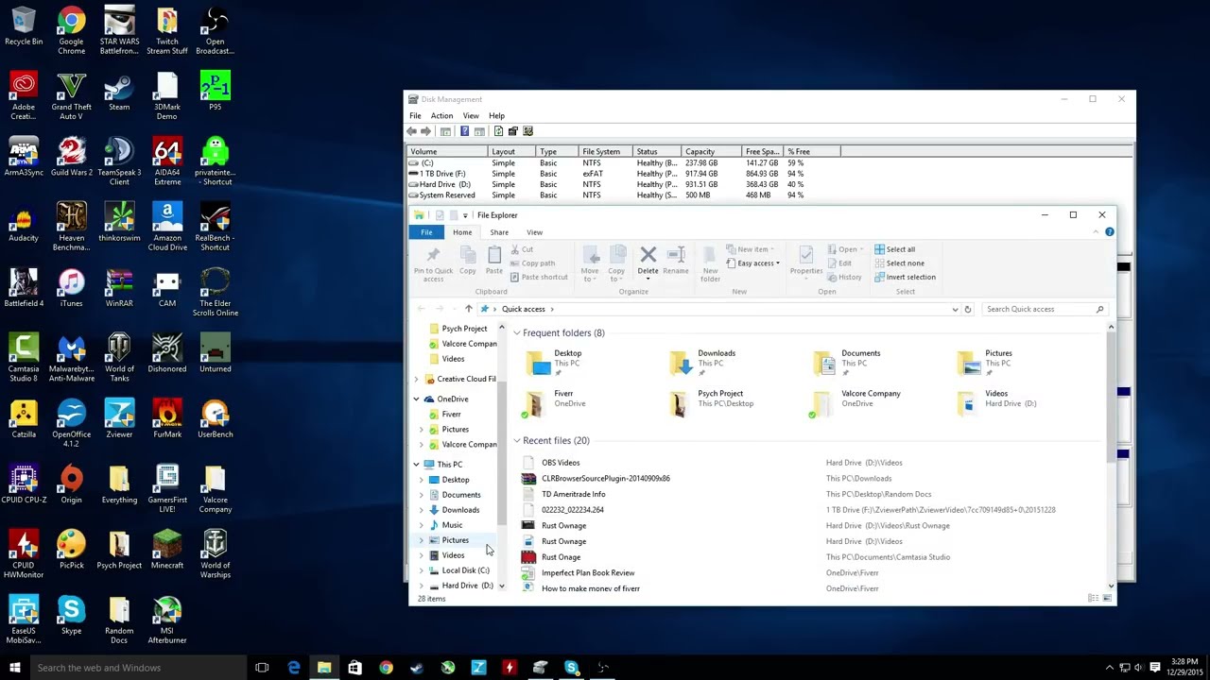
Task: Open the Action menu in Disk Management
Action: click(x=441, y=116)
